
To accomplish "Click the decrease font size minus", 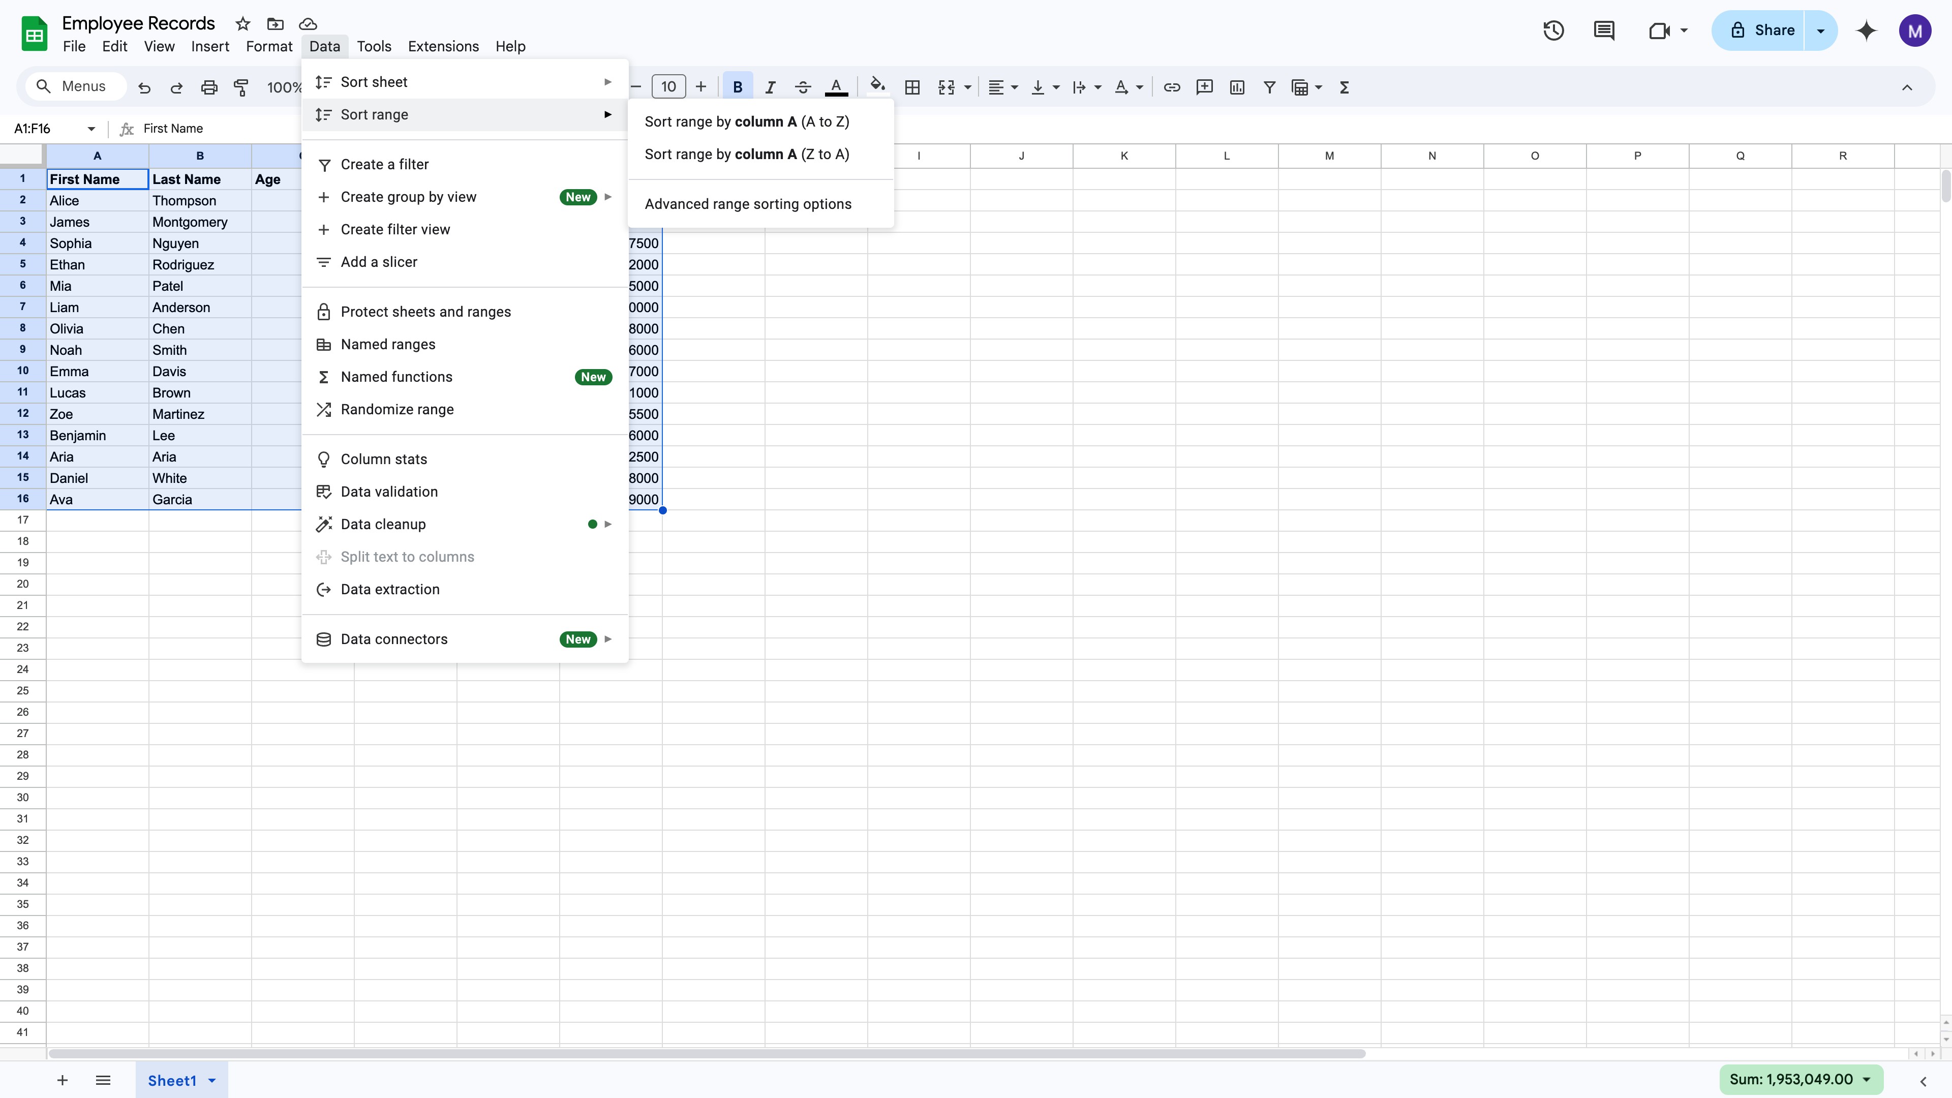I will [636, 86].
